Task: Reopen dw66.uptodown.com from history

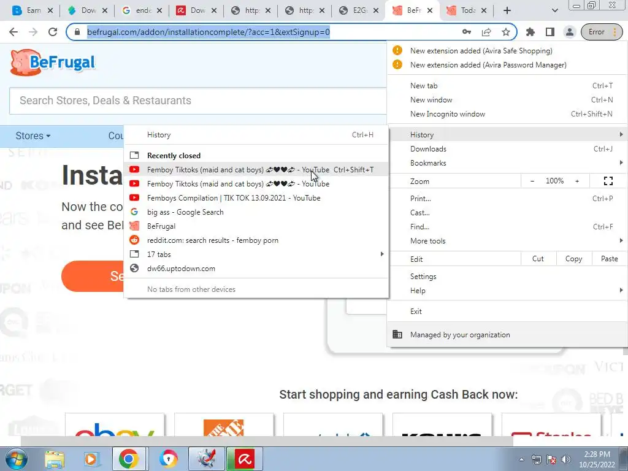Action: point(256,269)
